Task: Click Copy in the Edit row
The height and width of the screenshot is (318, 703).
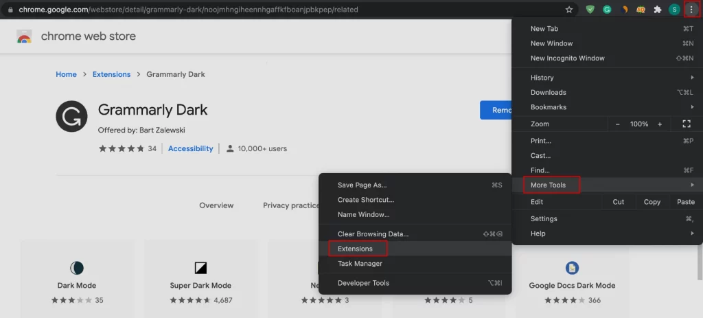Action: point(652,202)
